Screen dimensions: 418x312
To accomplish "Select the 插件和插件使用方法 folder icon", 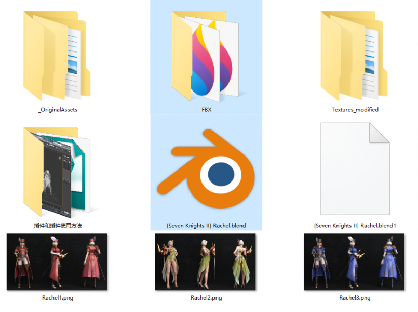I will coord(57,173).
